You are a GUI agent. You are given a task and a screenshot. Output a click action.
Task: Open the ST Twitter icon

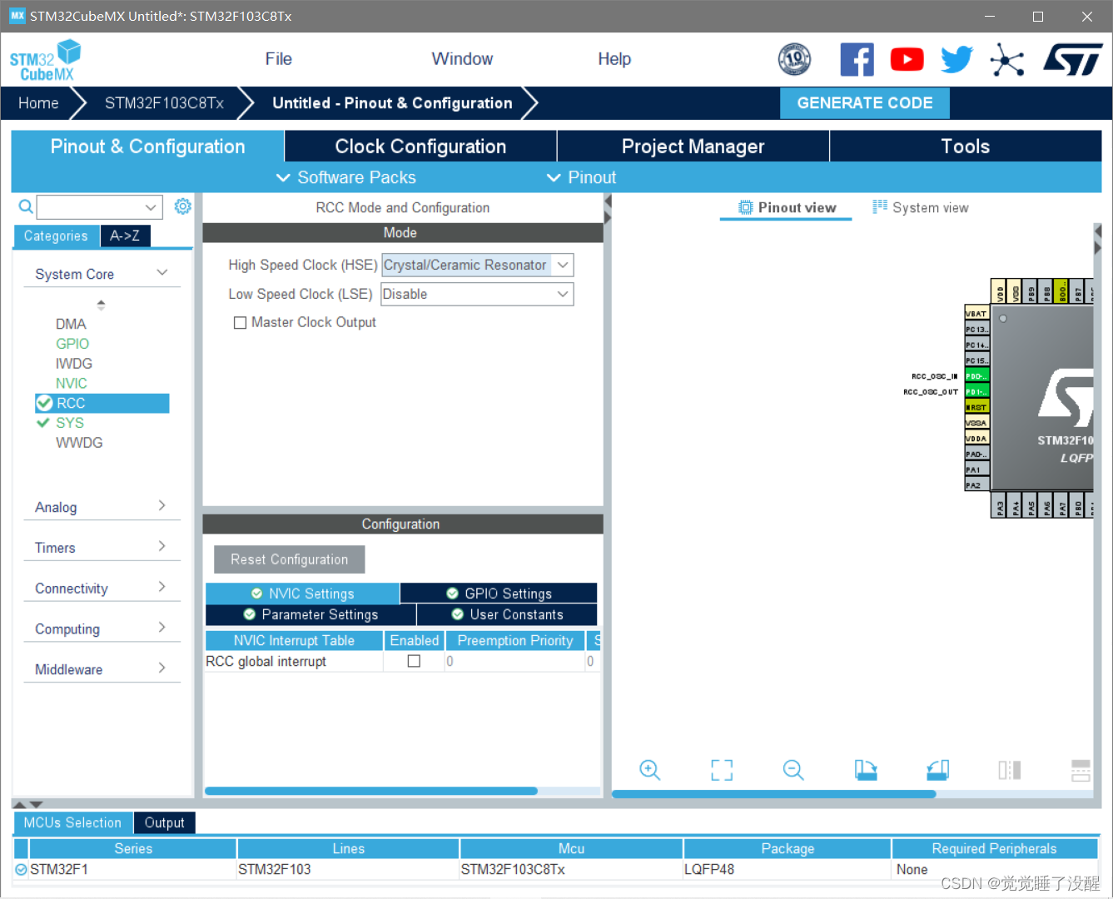956,60
